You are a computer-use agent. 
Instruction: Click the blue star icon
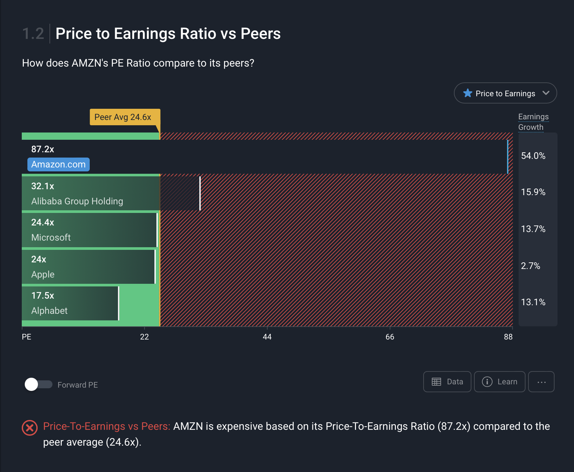467,93
